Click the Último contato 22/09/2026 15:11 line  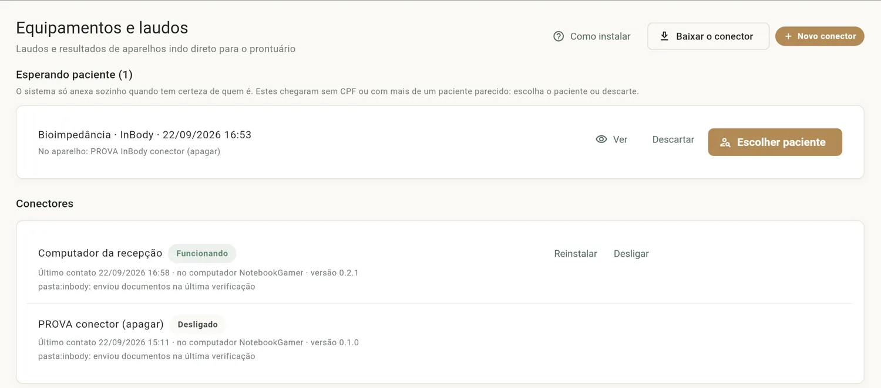(198, 342)
